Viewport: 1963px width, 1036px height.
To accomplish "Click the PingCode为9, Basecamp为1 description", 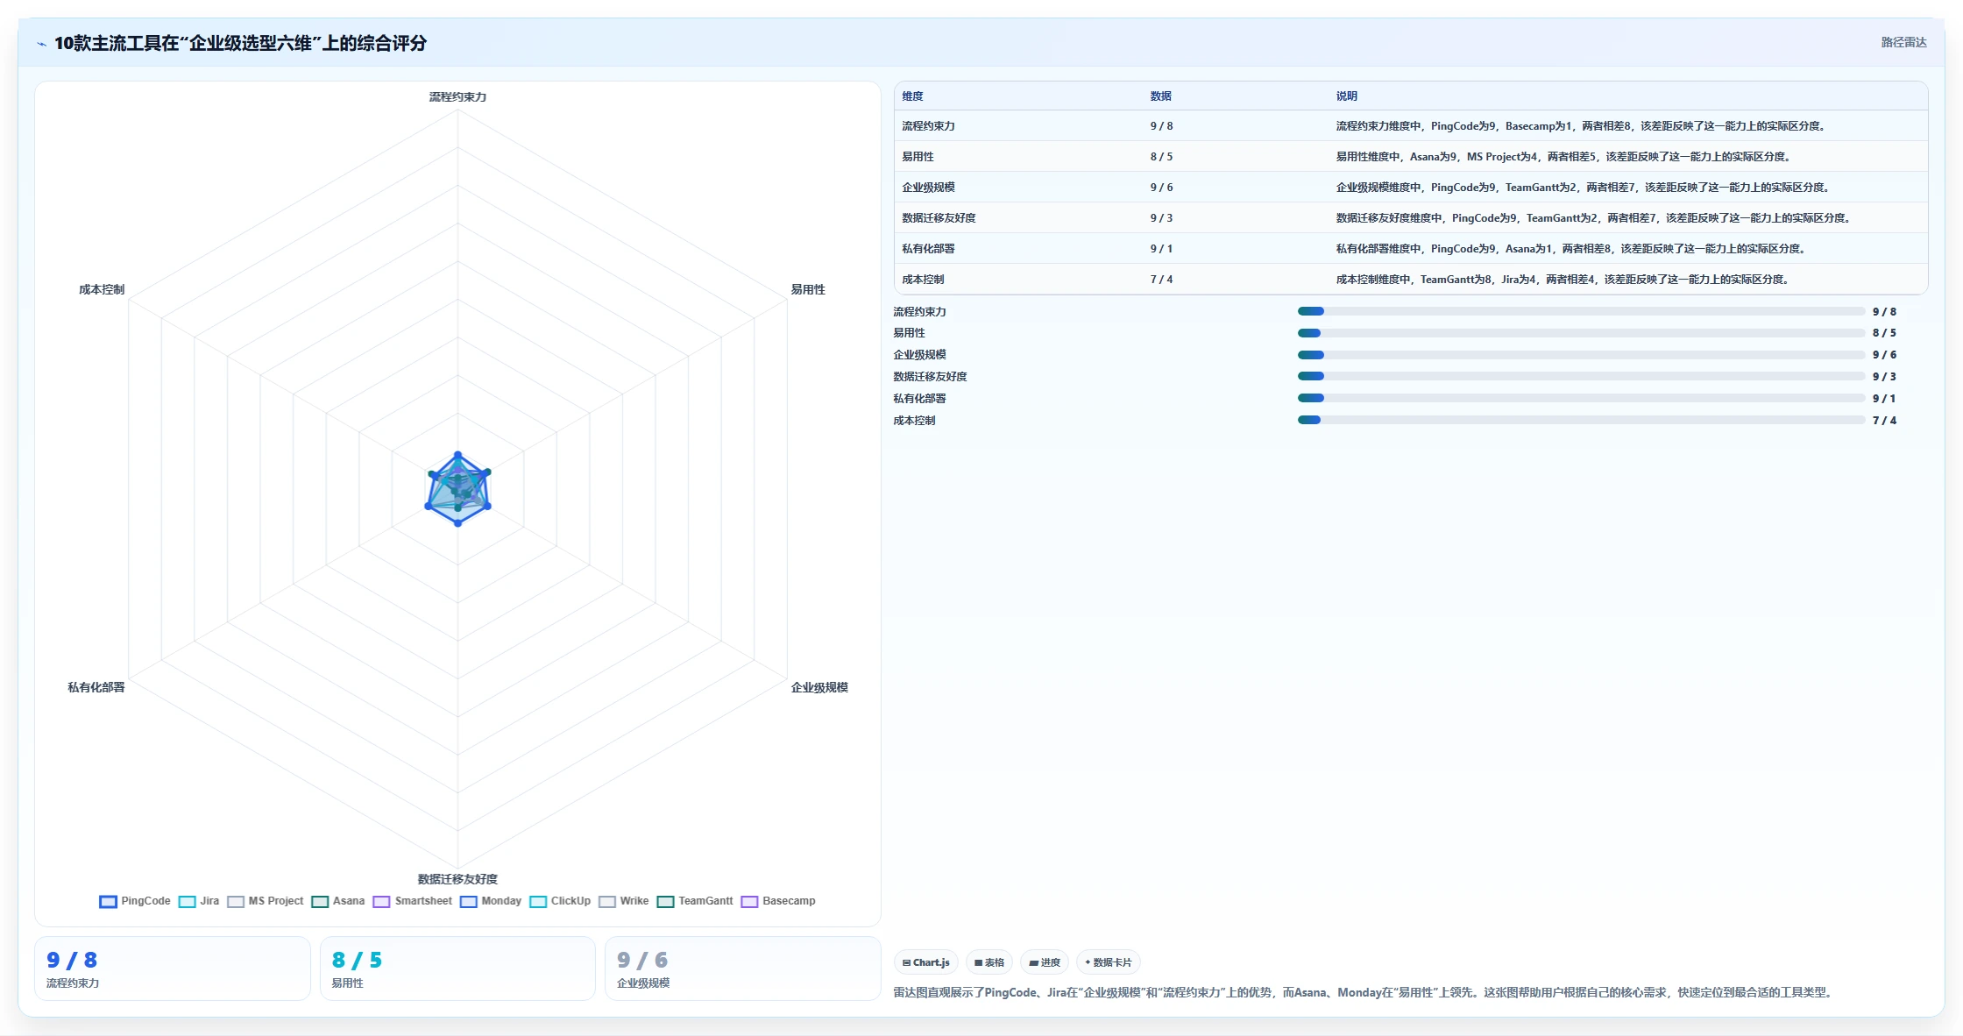I will (x=1581, y=126).
